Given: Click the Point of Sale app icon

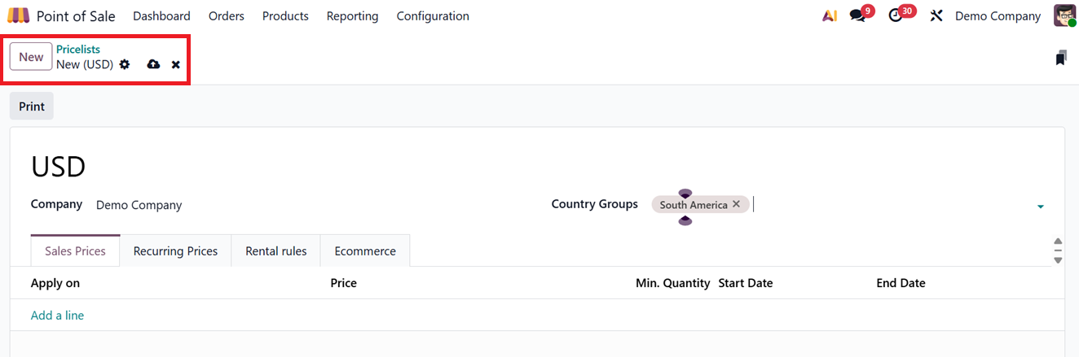Looking at the screenshot, I should (18, 15).
